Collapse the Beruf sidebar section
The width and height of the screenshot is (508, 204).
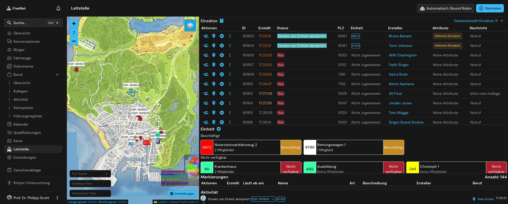pyautogui.click(x=57, y=75)
